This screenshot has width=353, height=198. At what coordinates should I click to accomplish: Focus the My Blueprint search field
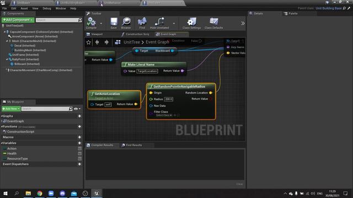(47, 109)
